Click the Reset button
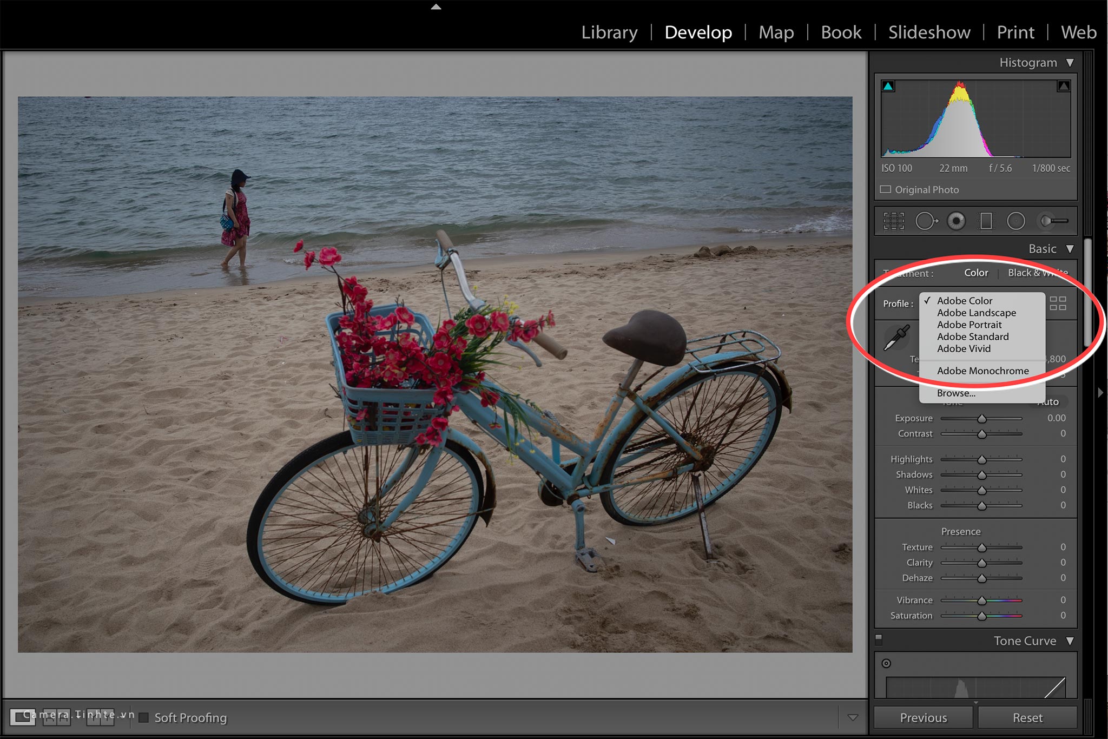The width and height of the screenshot is (1108, 739). click(1027, 717)
